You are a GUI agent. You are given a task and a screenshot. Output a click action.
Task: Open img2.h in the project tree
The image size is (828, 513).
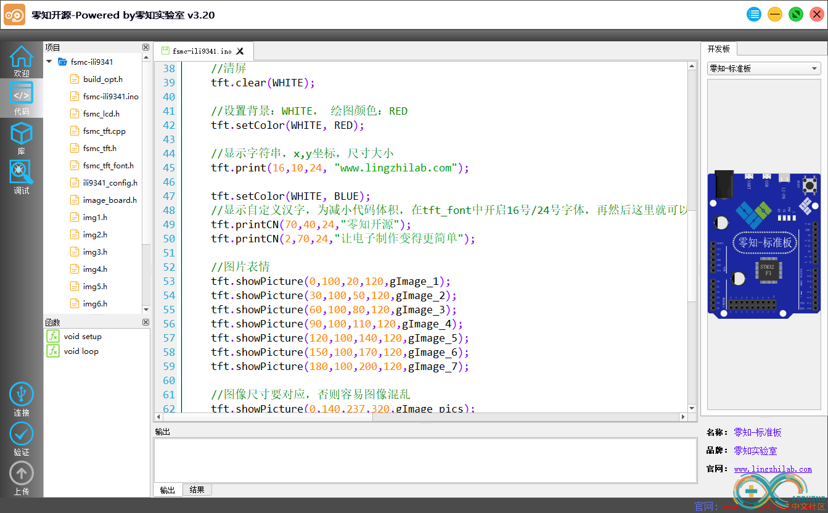tap(95, 234)
